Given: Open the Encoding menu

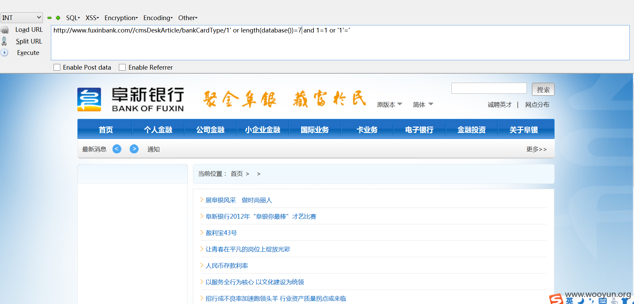Looking at the screenshot, I should coord(158,18).
